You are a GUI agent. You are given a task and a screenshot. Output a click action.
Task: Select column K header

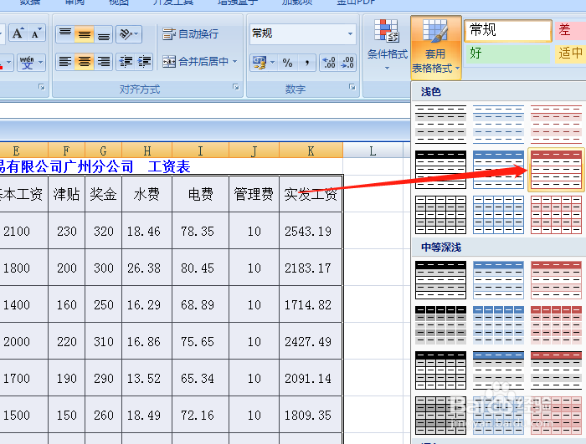tap(311, 151)
